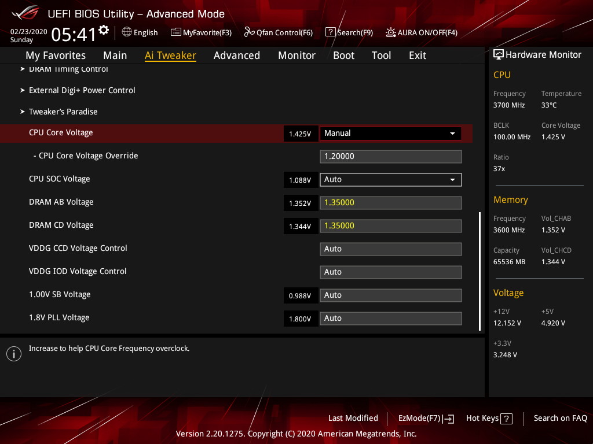593x444 pixels.
Task: Click the 1.00V SB Voltage Auto field
Action: point(391,295)
